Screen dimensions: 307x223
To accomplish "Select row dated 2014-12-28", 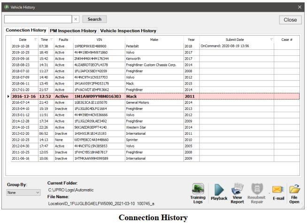I will point(155,121).
